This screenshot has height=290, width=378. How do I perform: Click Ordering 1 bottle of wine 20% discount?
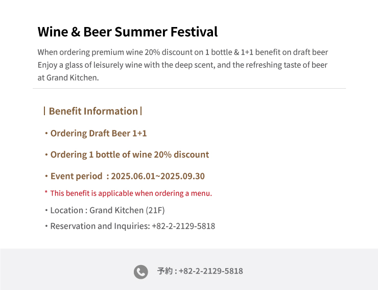[x=127, y=154]
